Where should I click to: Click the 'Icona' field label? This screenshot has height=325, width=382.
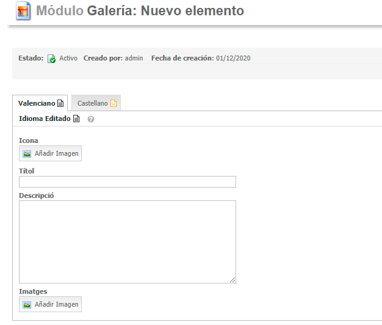(29, 141)
